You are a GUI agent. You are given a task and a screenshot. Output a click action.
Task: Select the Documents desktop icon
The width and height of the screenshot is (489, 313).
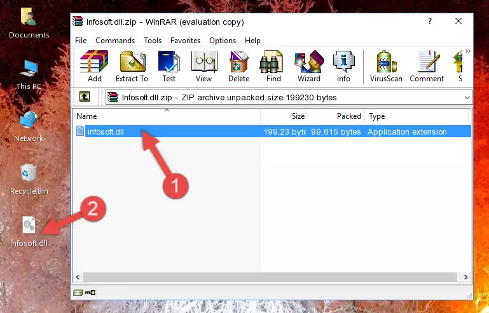[29, 23]
